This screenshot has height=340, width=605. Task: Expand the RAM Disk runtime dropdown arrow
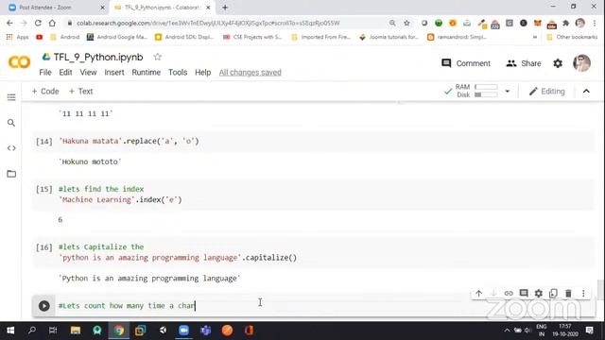coord(507,92)
